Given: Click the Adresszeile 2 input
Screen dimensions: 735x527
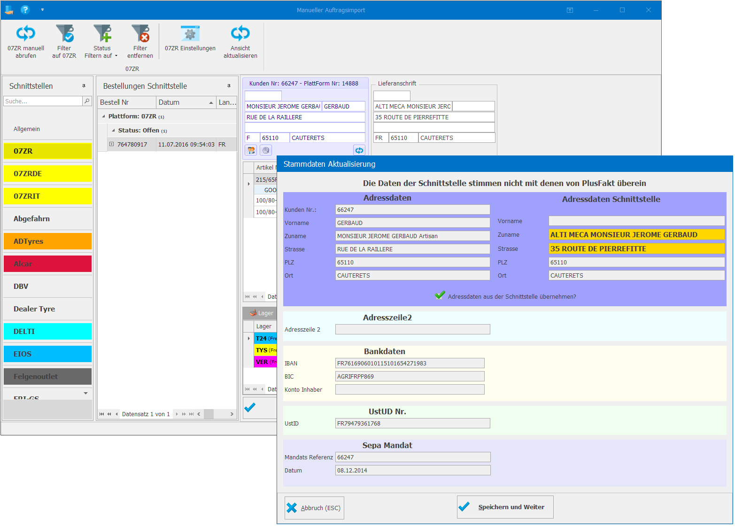Looking at the screenshot, I should click(x=412, y=329).
